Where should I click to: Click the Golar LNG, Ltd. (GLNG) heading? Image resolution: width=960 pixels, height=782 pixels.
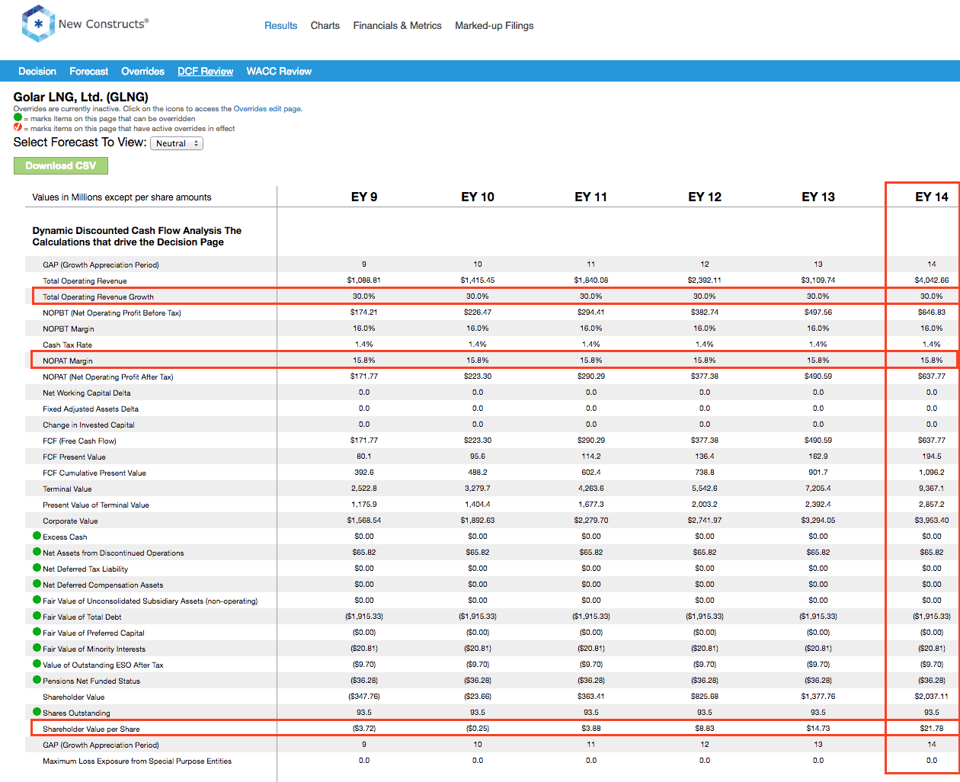point(81,97)
